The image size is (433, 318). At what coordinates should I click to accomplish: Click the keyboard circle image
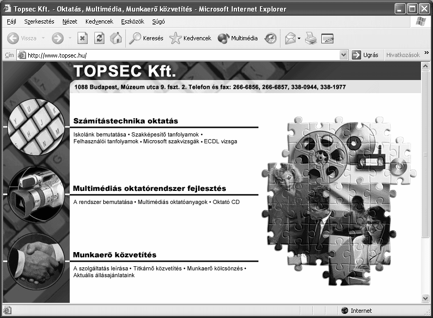[x=36, y=127]
